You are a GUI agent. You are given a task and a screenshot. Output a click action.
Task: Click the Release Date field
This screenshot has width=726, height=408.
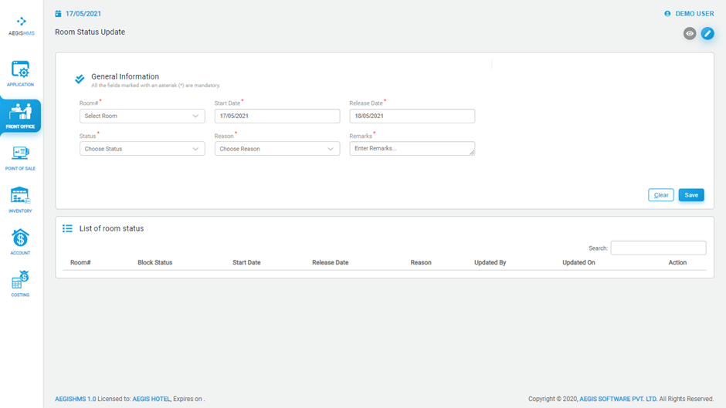pyautogui.click(x=412, y=116)
